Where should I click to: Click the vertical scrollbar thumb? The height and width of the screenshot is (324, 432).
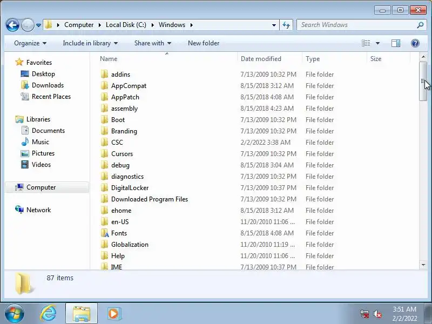[x=423, y=82]
